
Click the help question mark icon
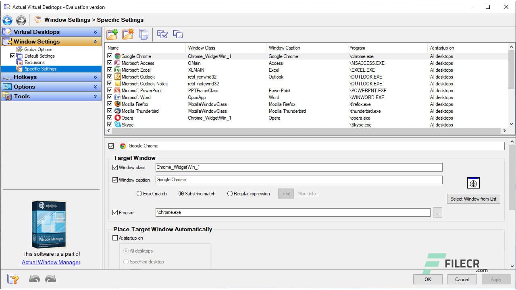click(x=12, y=278)
